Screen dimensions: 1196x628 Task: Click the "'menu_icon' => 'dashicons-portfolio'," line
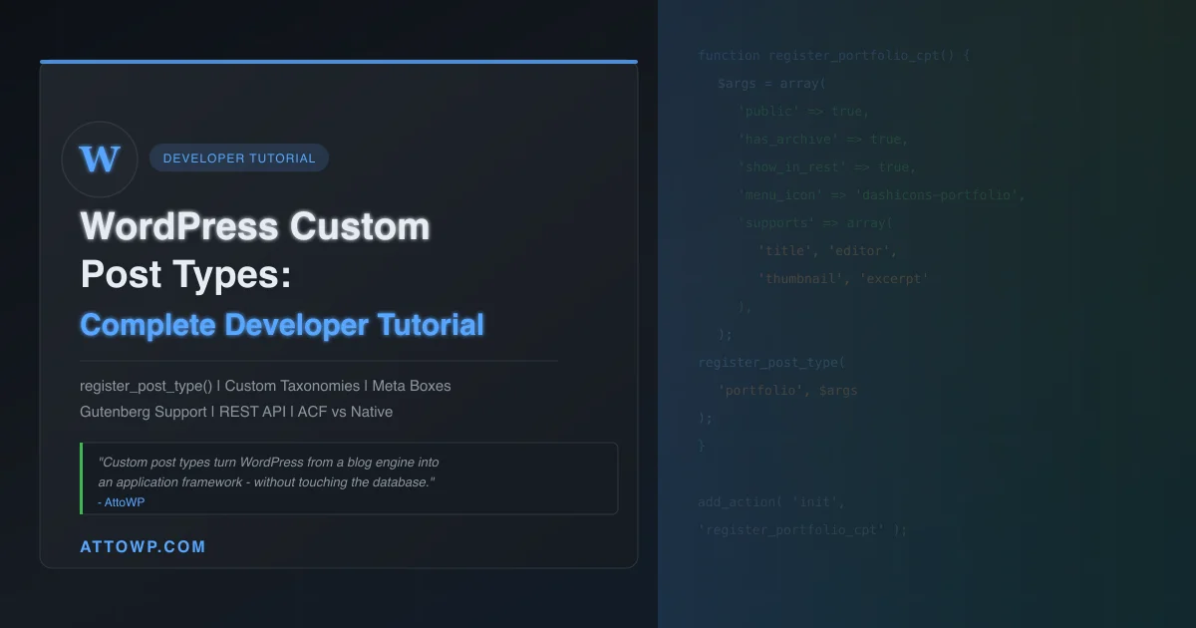(x=882, y=195)
